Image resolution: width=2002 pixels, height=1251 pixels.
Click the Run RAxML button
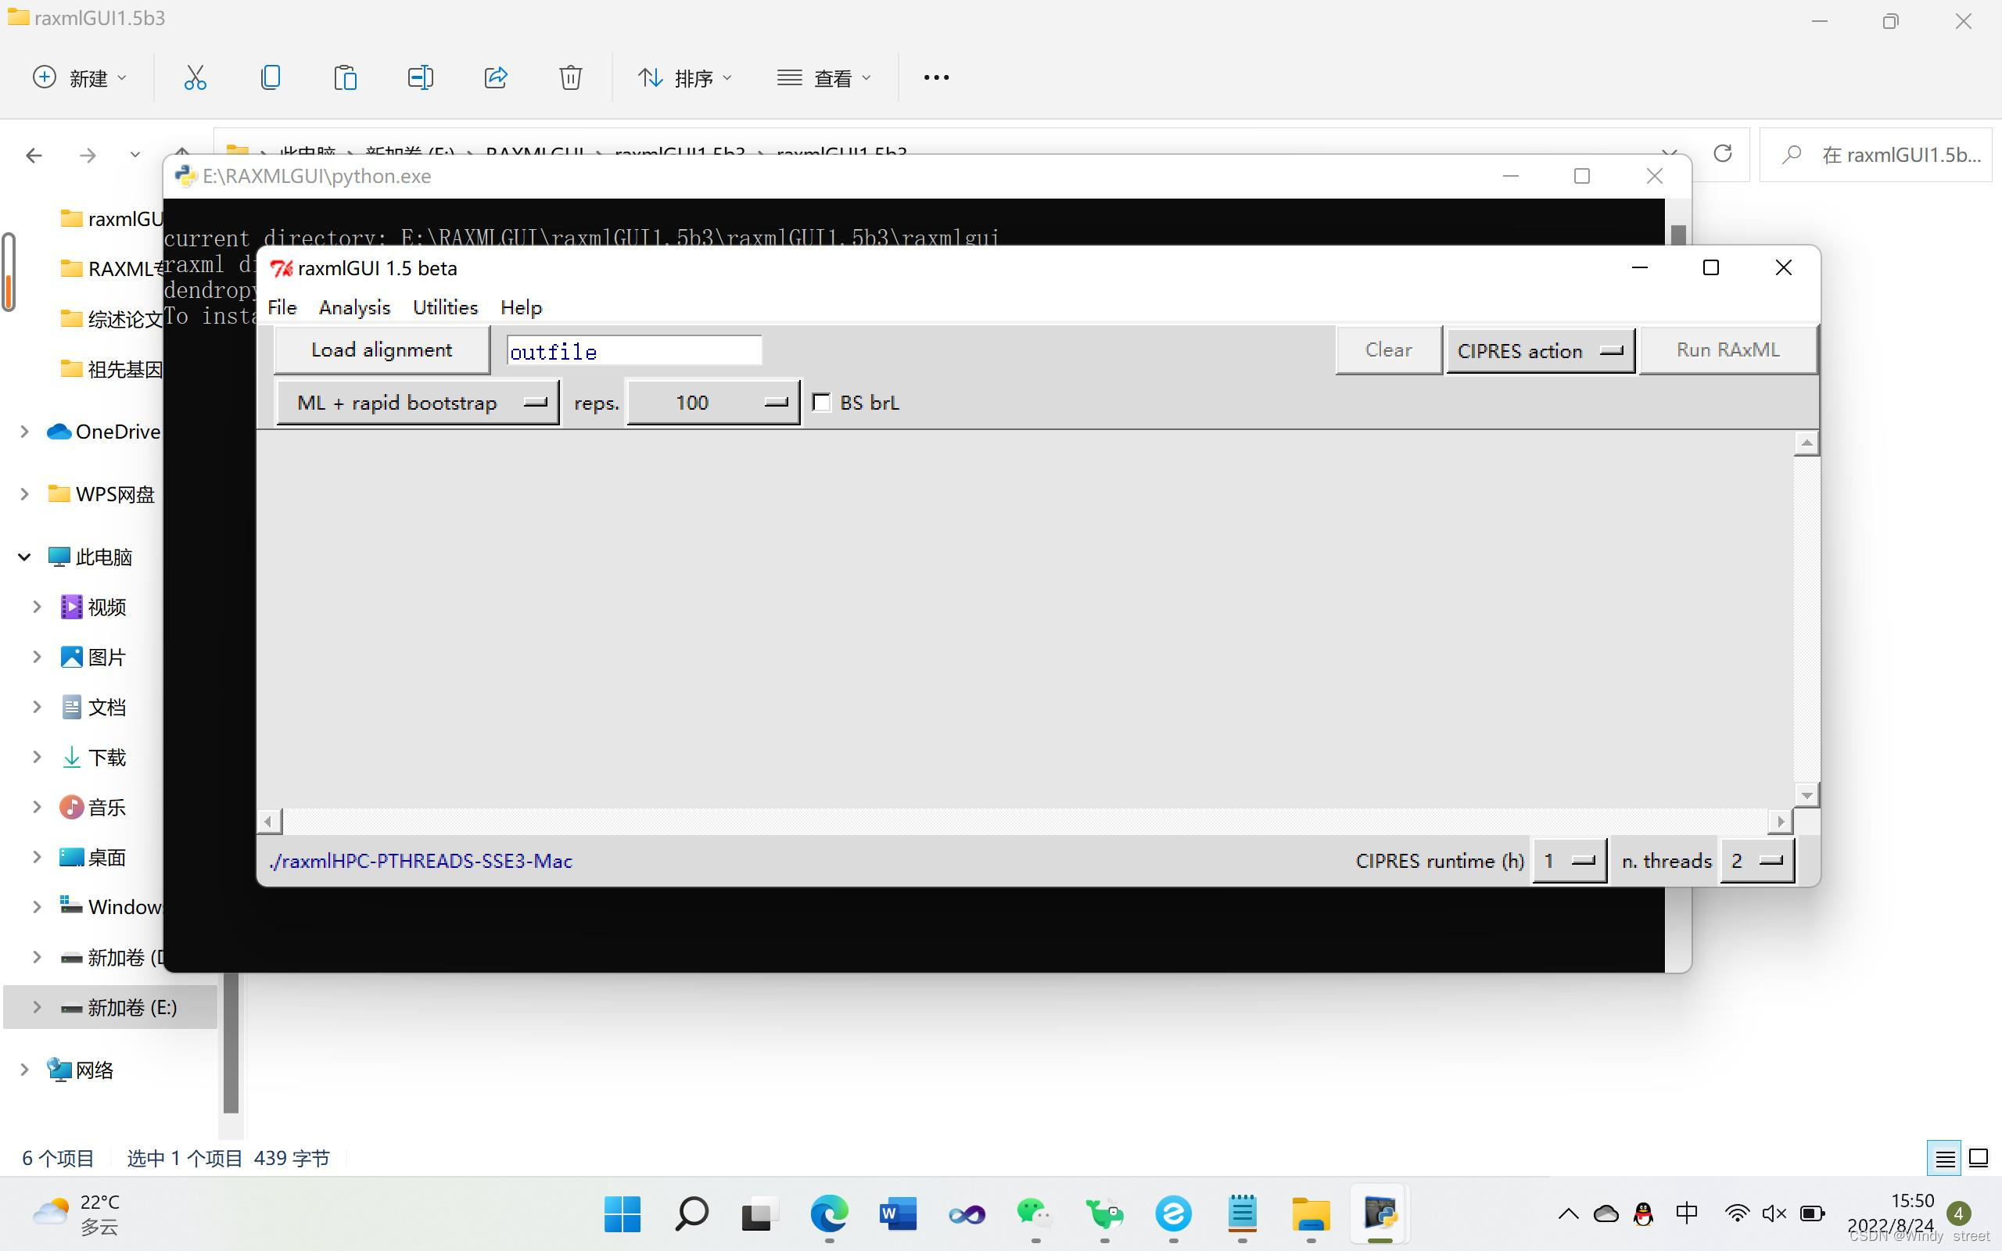click(x=1728, y=350)
